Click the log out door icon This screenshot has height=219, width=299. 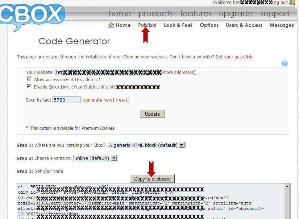291,3
